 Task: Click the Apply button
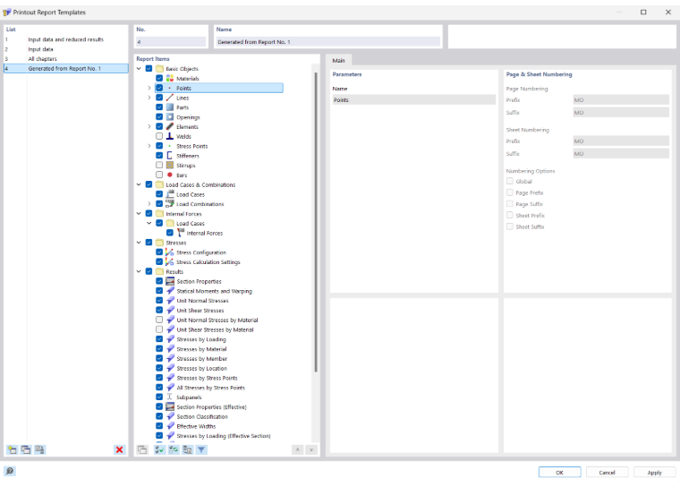654,473
